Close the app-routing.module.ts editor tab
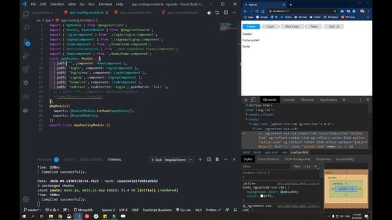Image resolution: width=392 pixels, height=220 pixels. coord(107,12)
